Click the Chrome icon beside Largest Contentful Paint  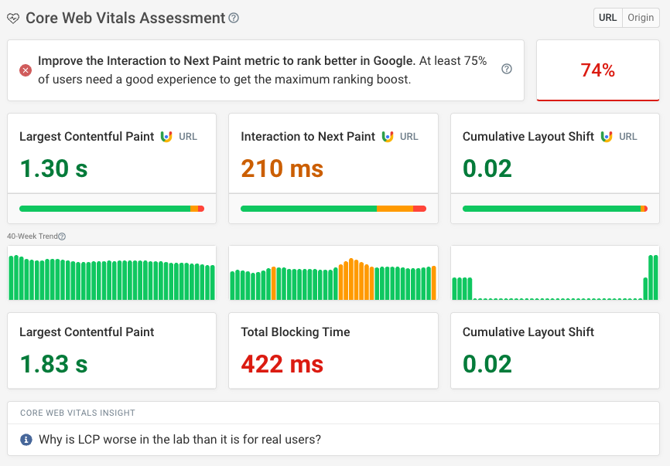click(166, 137)
